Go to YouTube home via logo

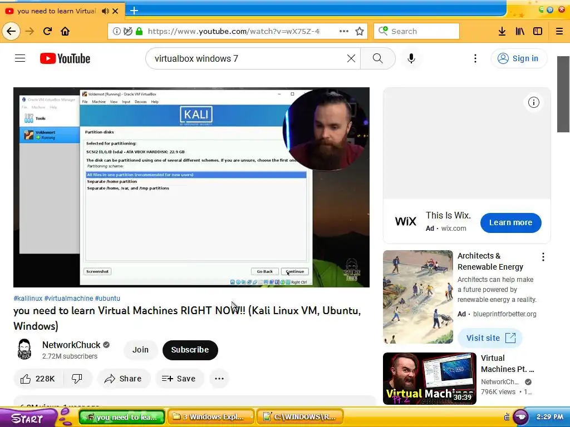point(65,58)
